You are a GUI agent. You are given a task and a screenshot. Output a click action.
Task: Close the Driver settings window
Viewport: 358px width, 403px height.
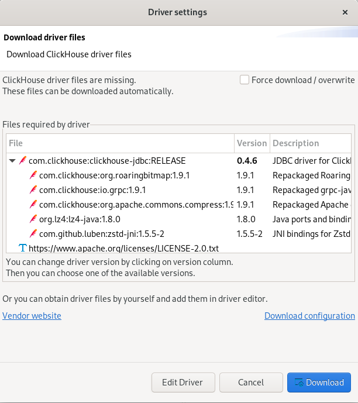coord(345,12)
